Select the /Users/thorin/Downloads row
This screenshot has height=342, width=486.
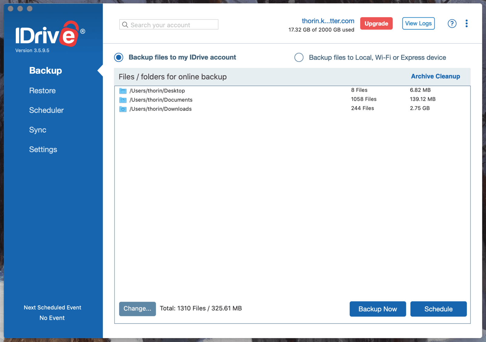(x=292, y=109)
